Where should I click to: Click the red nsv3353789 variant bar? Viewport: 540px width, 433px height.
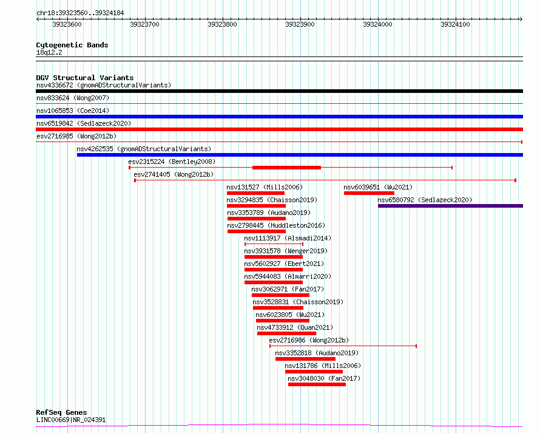257,219
